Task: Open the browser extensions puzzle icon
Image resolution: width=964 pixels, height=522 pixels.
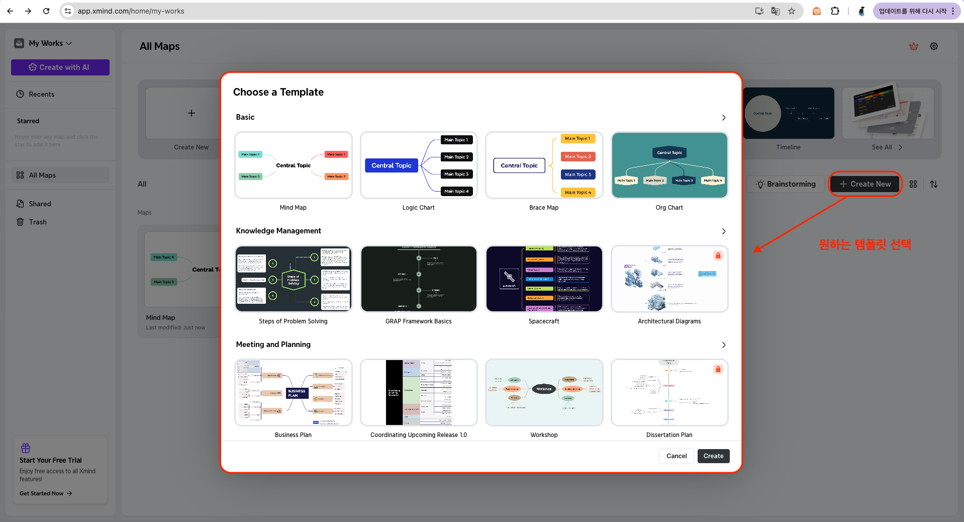Action: click(x=835, y=11)
